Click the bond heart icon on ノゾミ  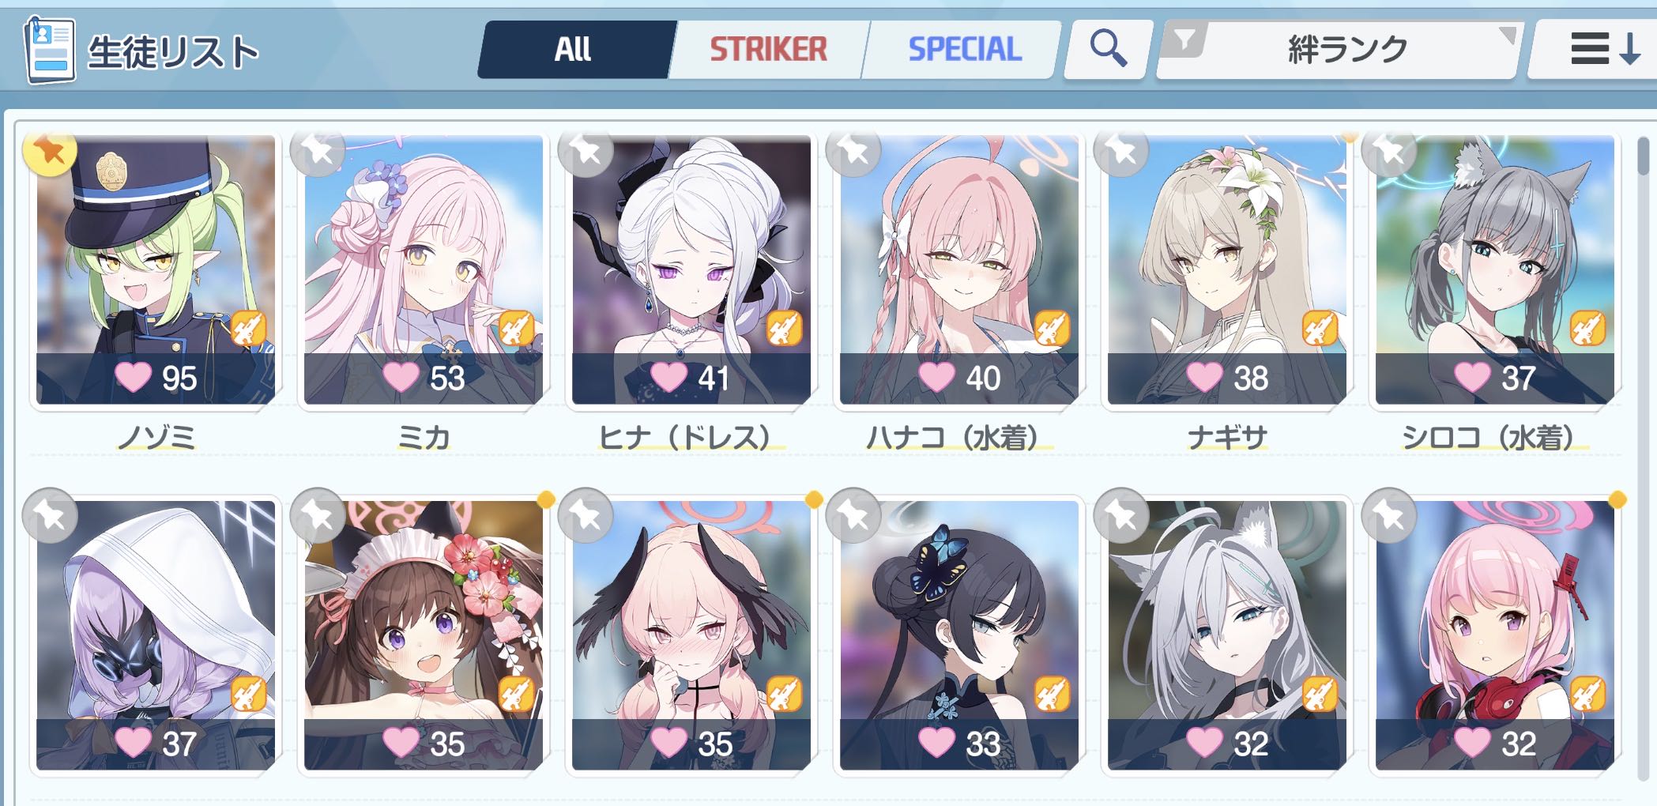pos(133,377)
